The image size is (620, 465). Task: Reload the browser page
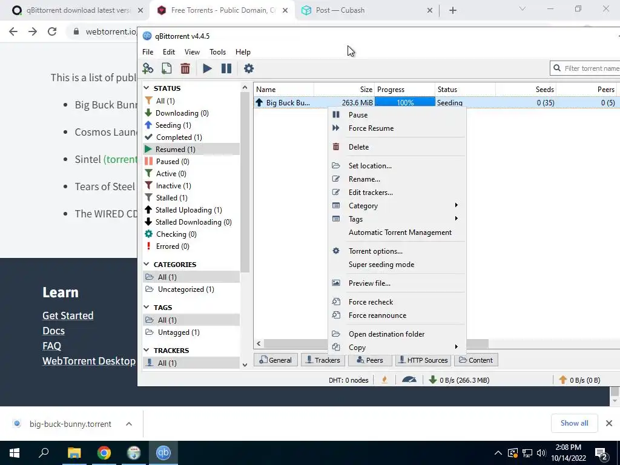point(52,31)
